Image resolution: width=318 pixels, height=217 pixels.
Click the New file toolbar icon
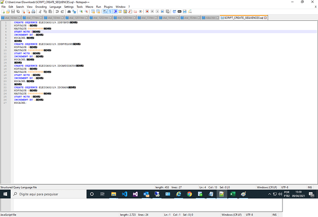pyautogui.click(x=3, y=12)
